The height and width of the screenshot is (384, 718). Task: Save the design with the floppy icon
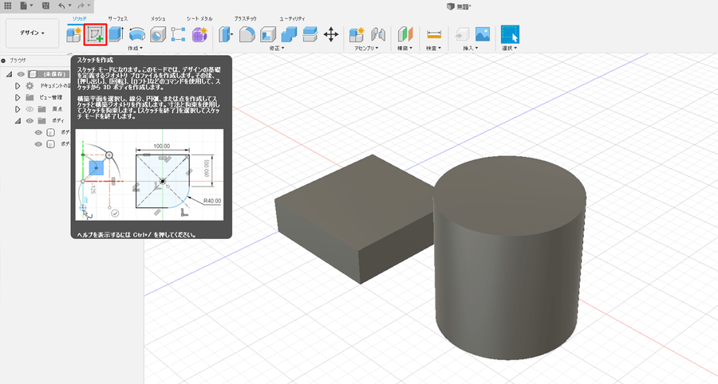45,6
